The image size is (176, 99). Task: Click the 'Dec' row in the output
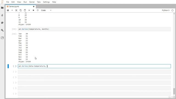pyautogui.click(x=23, y=59)
